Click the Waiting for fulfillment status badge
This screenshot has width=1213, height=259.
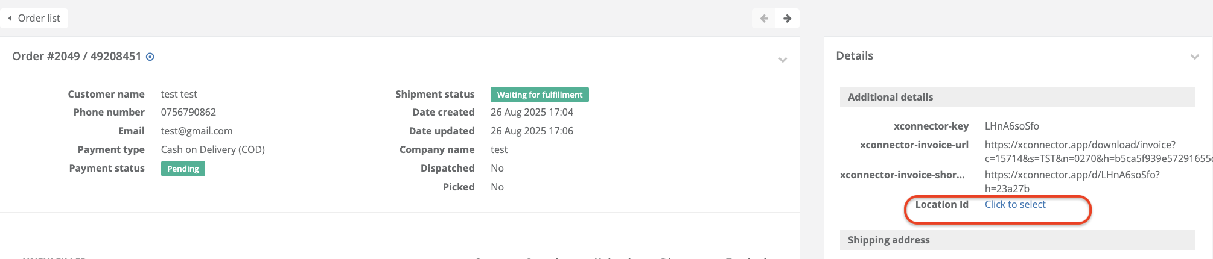click(540, 95)
